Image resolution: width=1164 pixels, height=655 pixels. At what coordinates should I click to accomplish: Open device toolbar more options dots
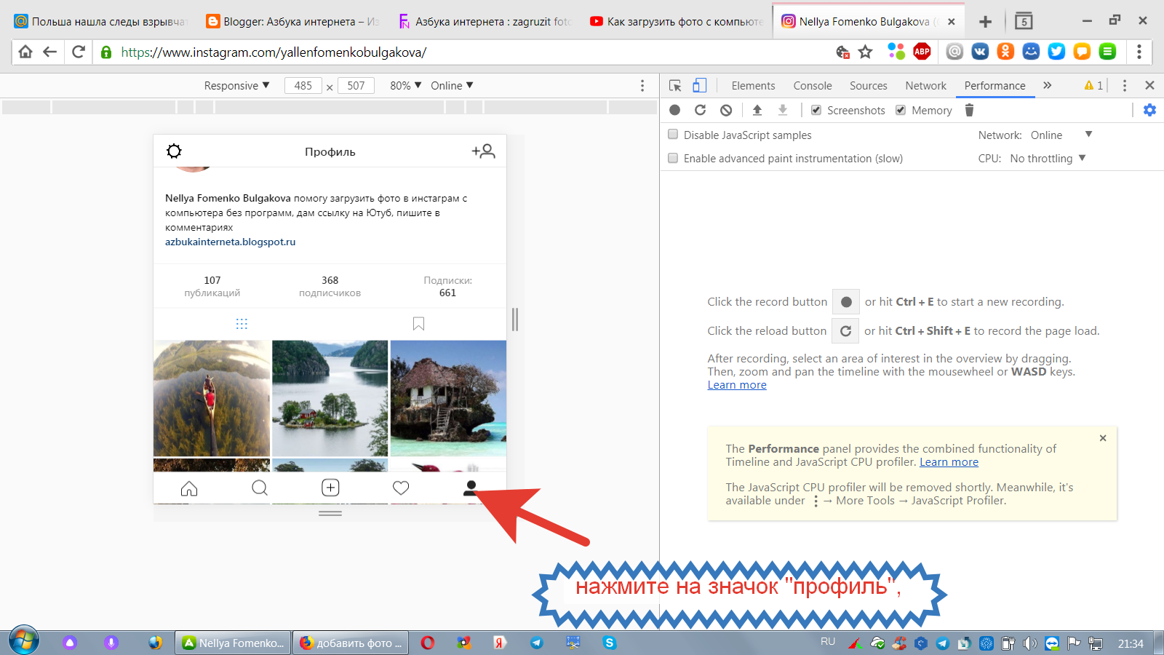pos(642,86)
